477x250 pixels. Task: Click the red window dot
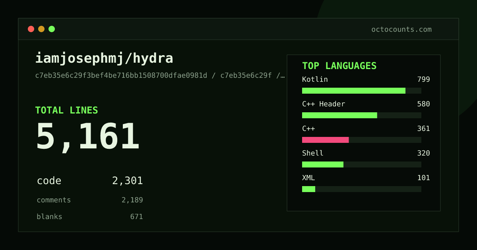click(31, 29)
